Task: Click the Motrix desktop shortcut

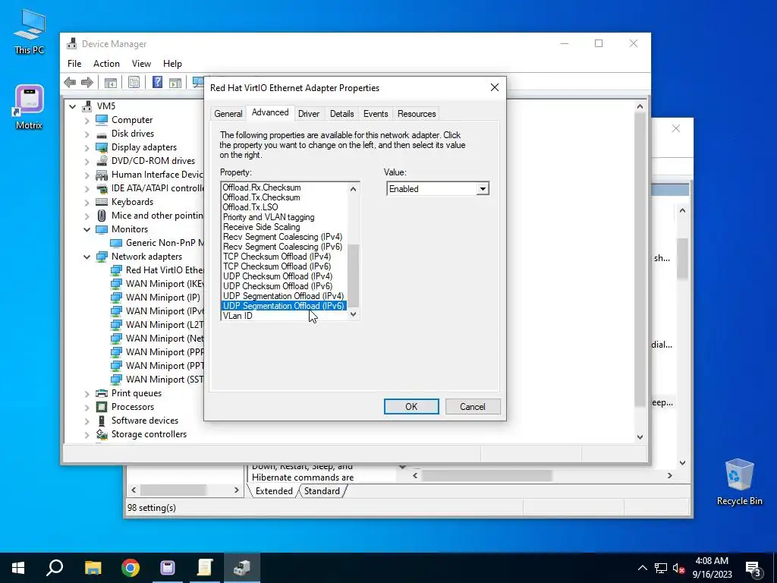Action: (30, 107)
